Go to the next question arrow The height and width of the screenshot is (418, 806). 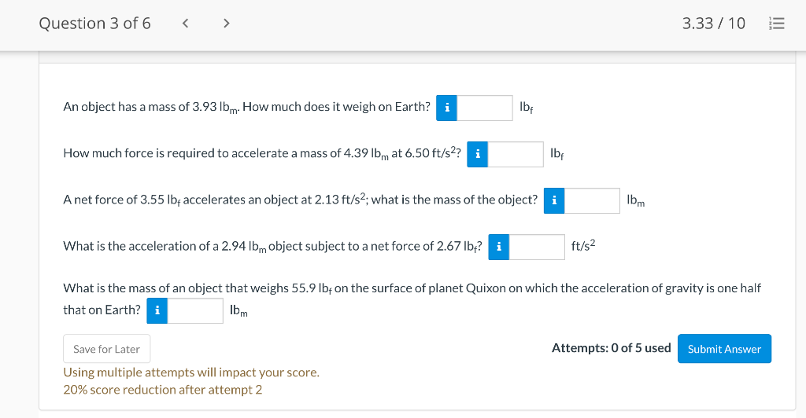[227, 24]
